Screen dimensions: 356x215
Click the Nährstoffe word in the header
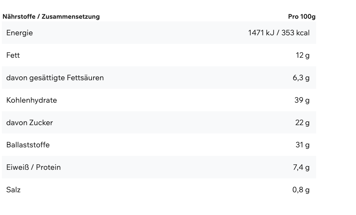pyautogui.click(x=19, y=17)
